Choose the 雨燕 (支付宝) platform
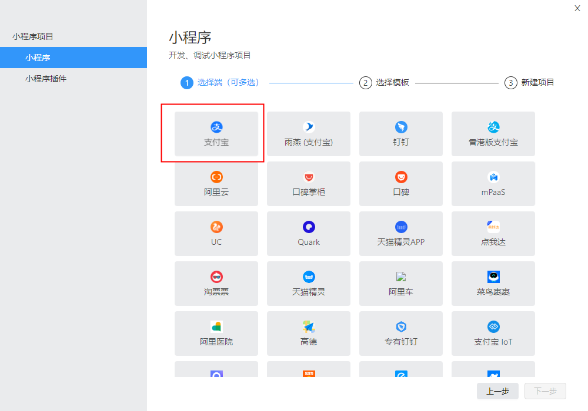The width and height of the screenshot is (588, 411). click(309, 134)
